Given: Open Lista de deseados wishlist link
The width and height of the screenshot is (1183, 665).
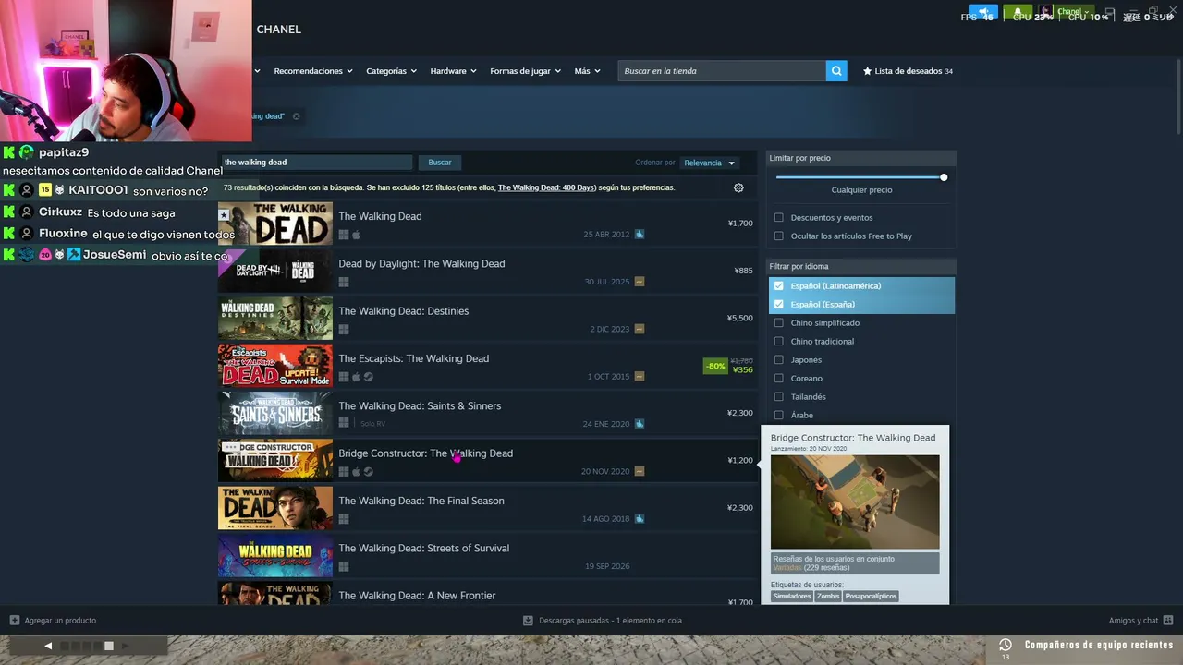Looking at the screenshot, I should point(908,71).
